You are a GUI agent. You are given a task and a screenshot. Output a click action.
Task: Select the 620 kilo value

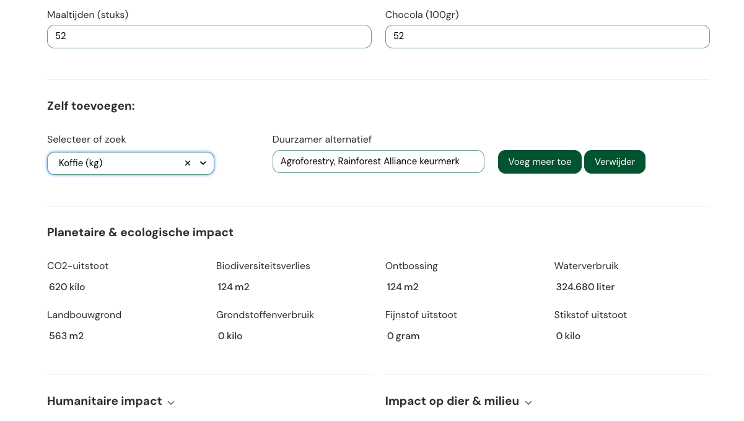click(67, 287)
